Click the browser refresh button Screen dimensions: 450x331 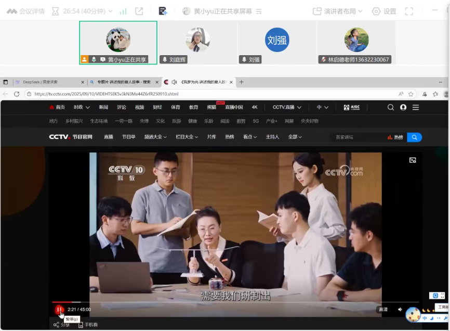(x=17, y=94)
